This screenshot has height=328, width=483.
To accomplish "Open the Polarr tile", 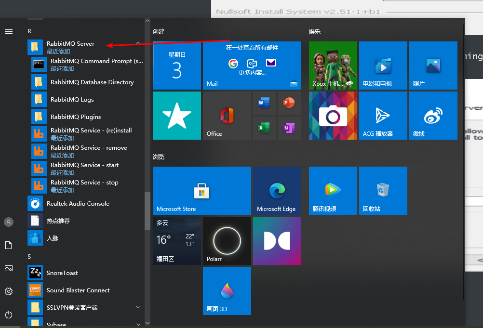I will [227, 241].
